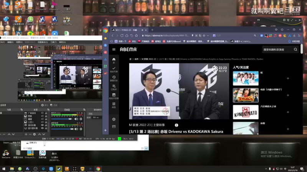The width and height of the screenshot is (307, 172).
Task: Open source properties gear under OBS sources list
Action: point(35,135)
